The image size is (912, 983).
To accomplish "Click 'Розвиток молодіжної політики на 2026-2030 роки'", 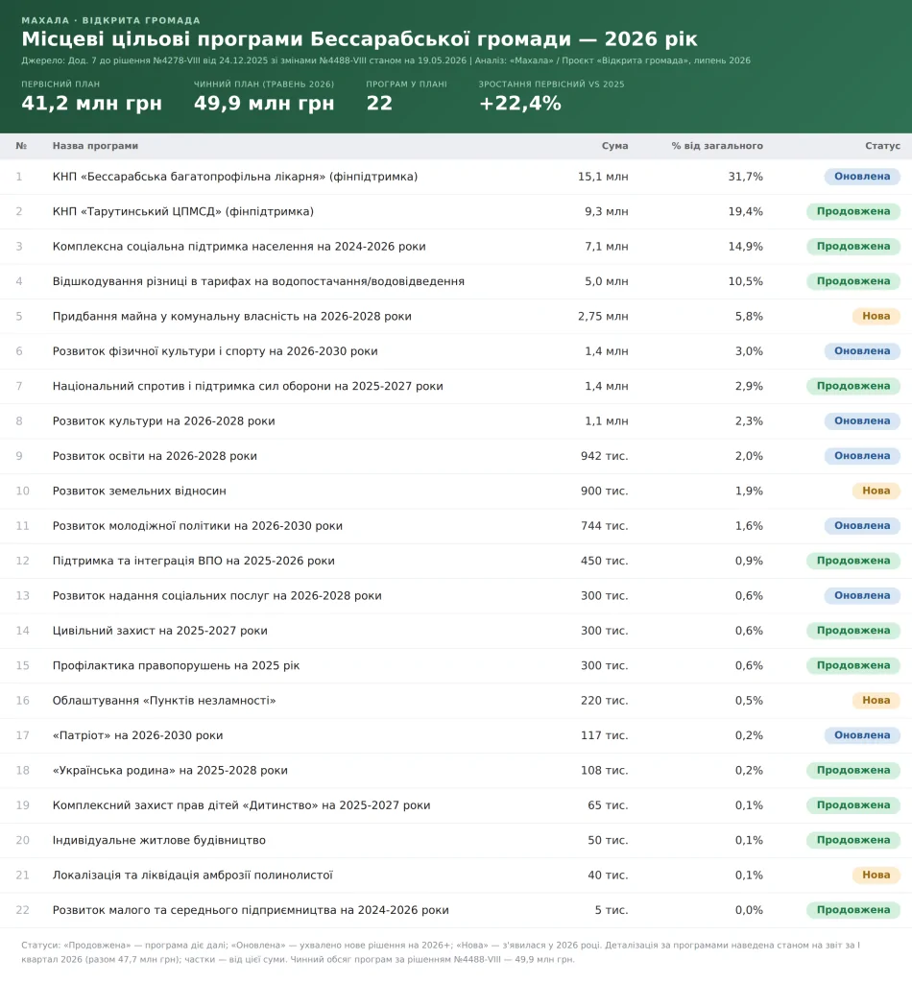I will (x=198, y=526).
